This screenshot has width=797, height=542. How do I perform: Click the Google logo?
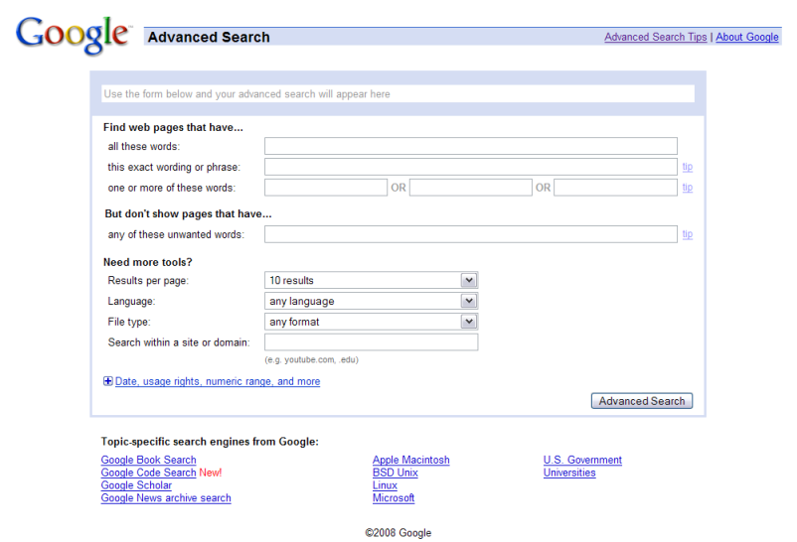(x=74, y=34)
